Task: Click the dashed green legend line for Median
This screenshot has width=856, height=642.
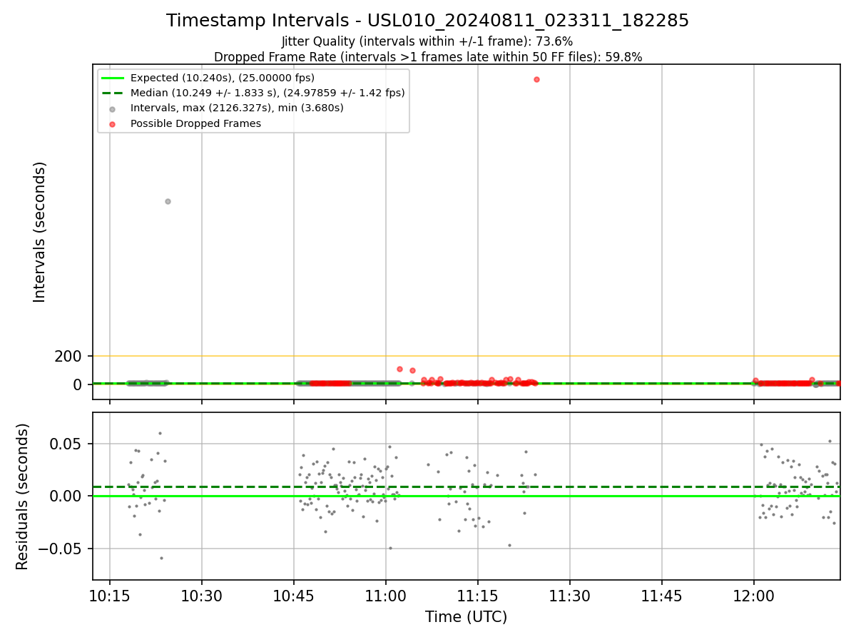Action: tap(113, 93)
